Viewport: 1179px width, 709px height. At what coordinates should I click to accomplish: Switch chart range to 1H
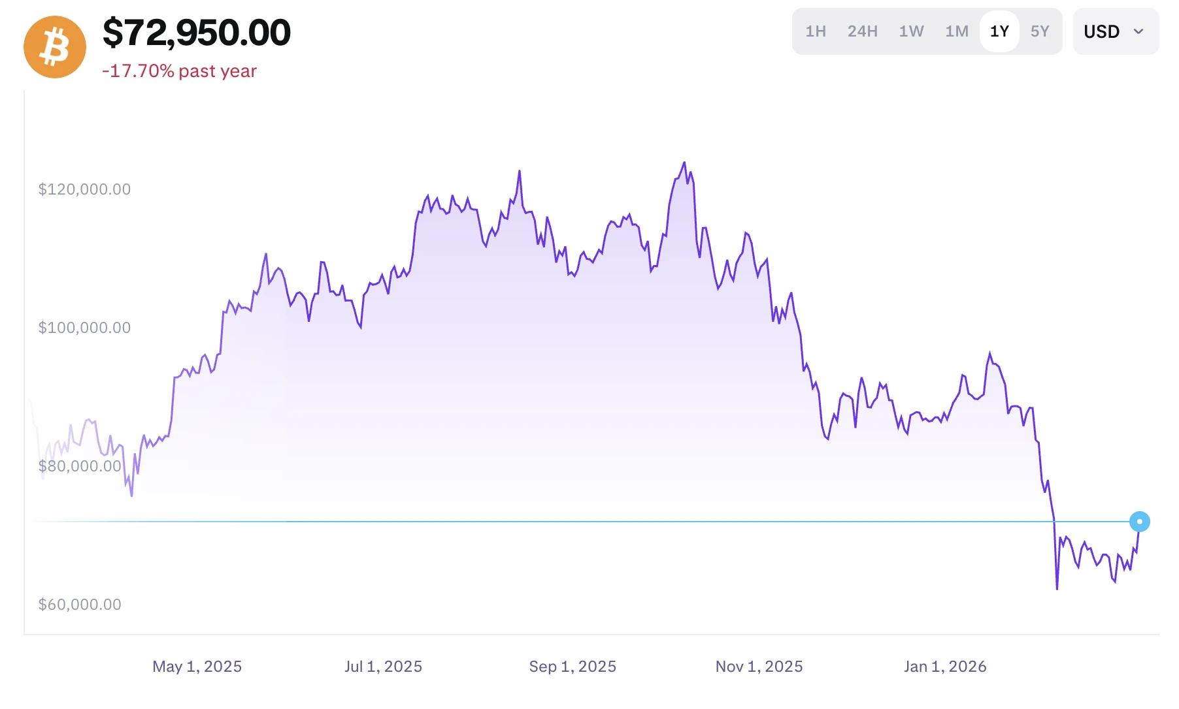816,31
